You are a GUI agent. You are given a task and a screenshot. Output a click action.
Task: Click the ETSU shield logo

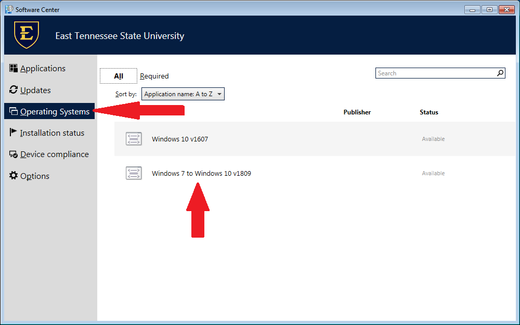pos(26,35)
